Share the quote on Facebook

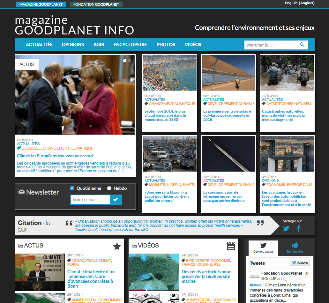pos(299,228)
